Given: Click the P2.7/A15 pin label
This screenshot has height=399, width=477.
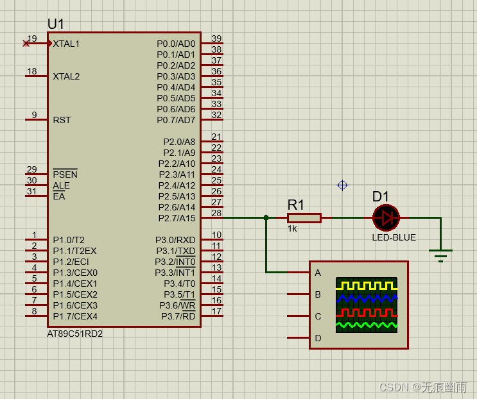Looking at the screenshot, I should (x=177, y=218).
